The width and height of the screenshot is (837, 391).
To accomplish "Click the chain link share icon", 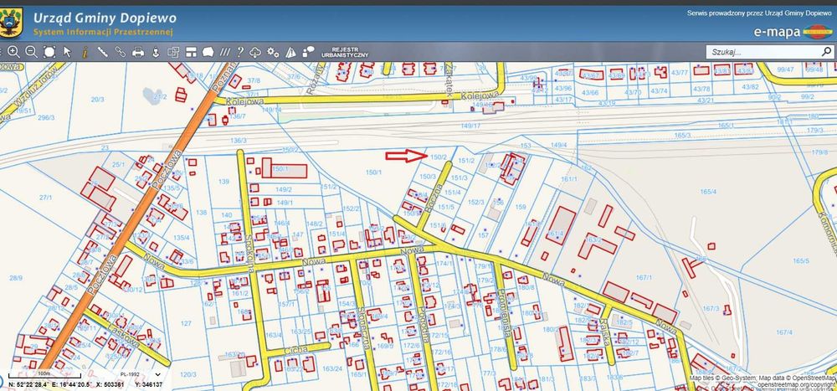I will point(120,52).
